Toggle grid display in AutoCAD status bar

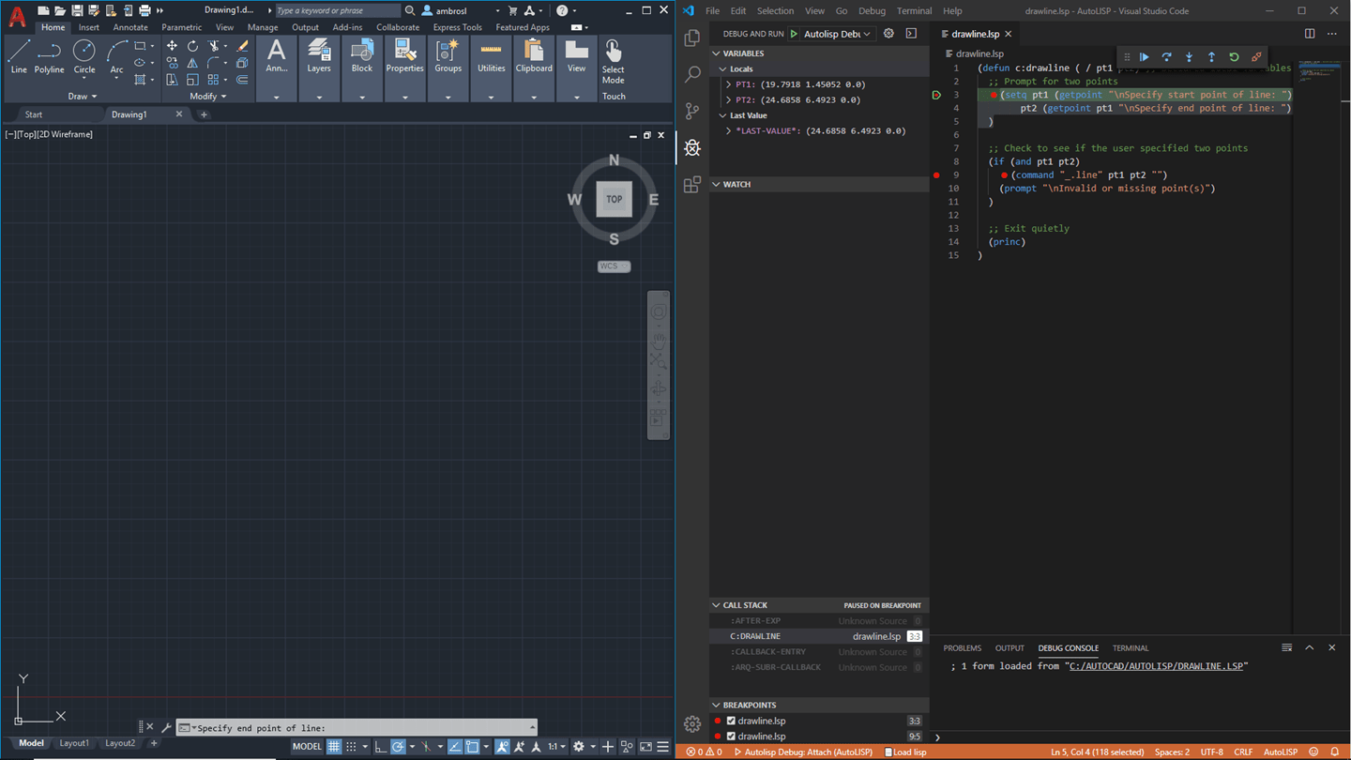pos(334,747)
